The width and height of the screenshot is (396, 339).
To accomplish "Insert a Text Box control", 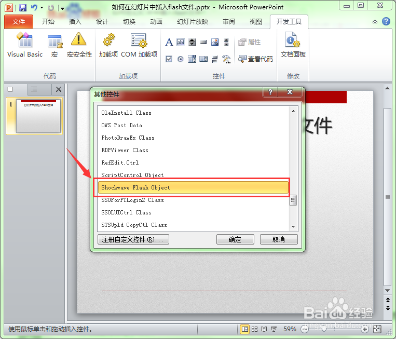I will (180, 42).
